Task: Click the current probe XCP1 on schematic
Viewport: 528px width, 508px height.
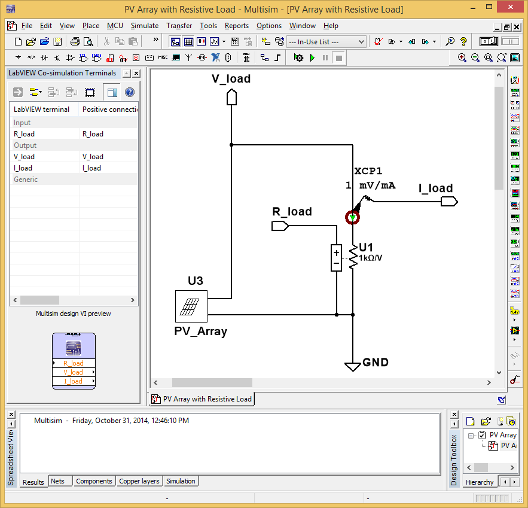Action: (353, 217)
